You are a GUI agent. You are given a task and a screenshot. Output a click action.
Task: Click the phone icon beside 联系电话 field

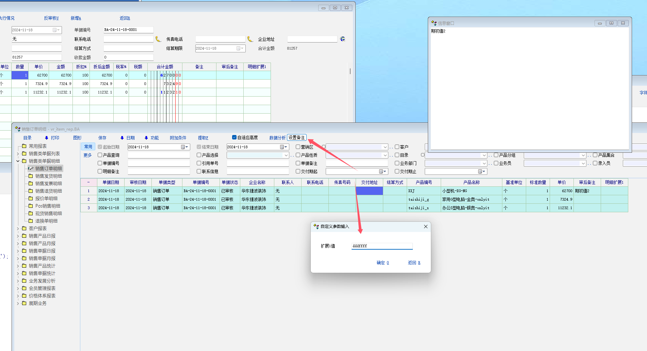click(x=158, y=39)
